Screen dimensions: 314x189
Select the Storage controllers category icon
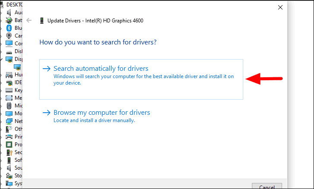(9, 176)
